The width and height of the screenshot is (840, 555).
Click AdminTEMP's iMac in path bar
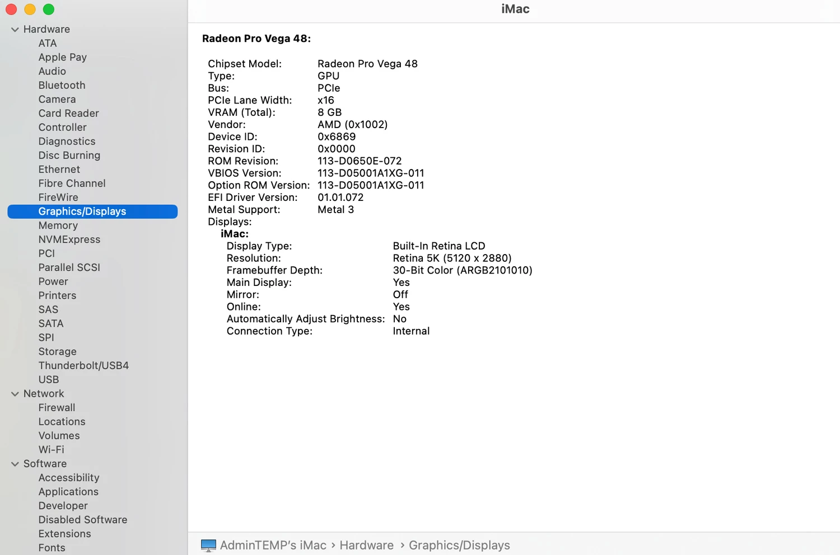pyautogui.click(x=273, y=545)
